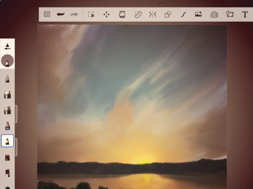Select the blue-banded pencil brush
This screenshot has width=253, height=189.
coord(8,126)
